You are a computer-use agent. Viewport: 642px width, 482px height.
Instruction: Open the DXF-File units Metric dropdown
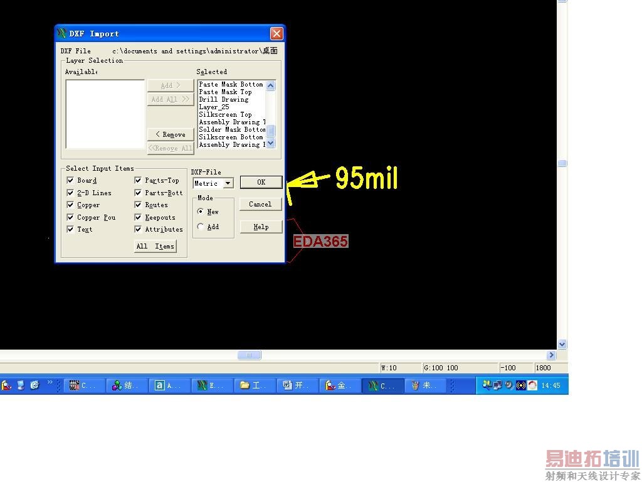click(228, 183)
